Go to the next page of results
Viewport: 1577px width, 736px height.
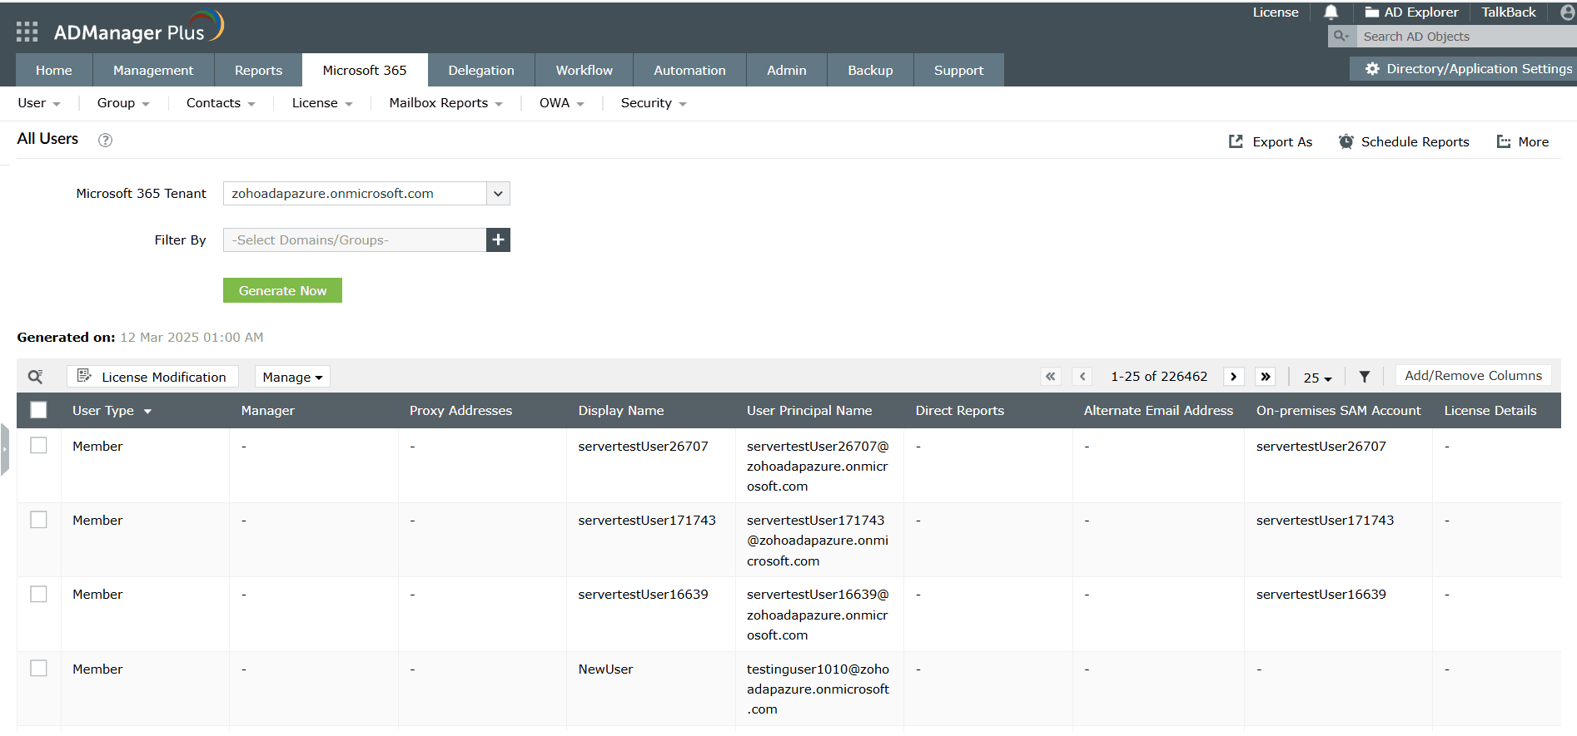(1234, 377)
